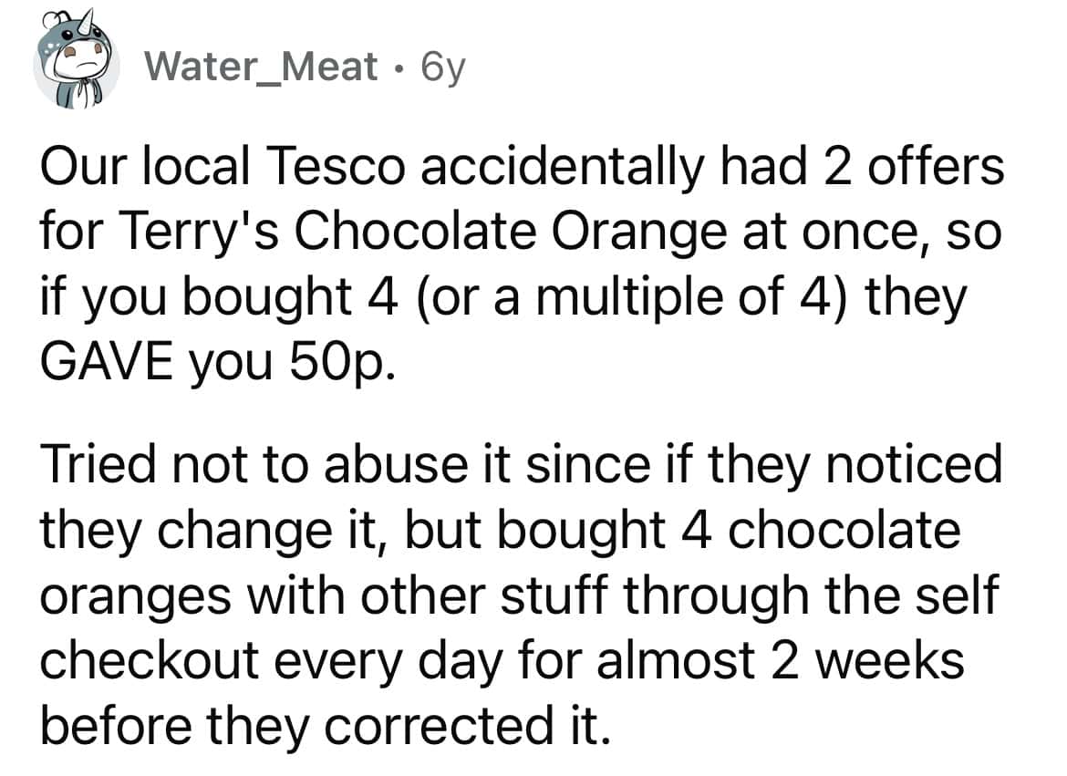Click the Water_Meat snoo avatar
The image size is (1067, 776).
click(77, 64)
